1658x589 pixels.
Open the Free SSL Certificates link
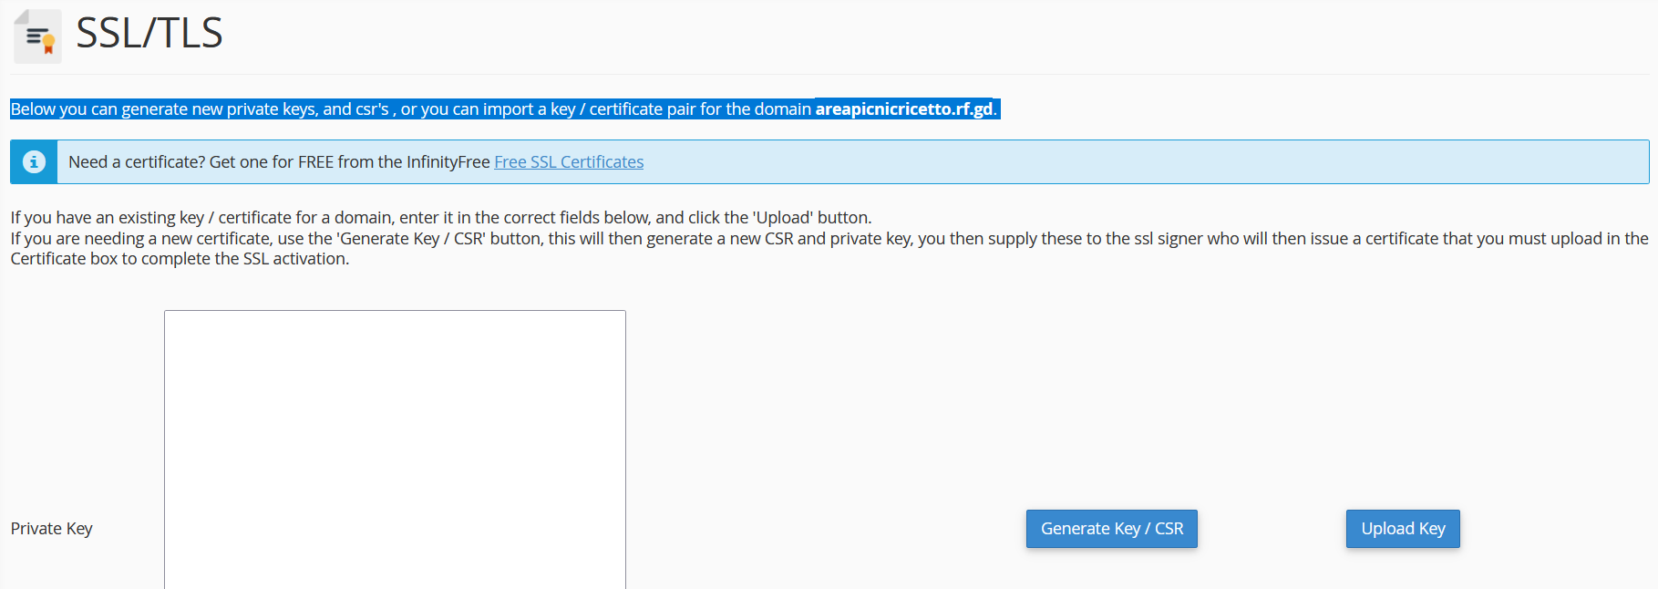[568, 162]
